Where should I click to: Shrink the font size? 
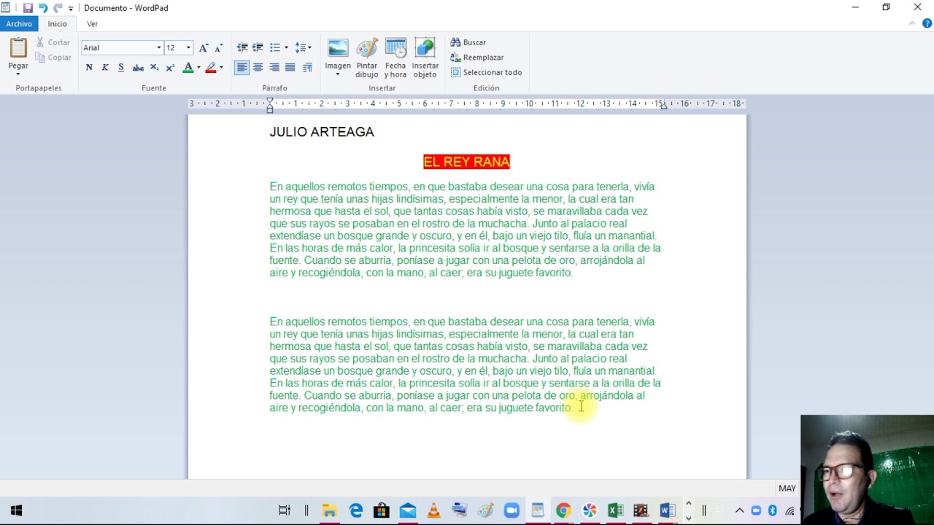218,47
